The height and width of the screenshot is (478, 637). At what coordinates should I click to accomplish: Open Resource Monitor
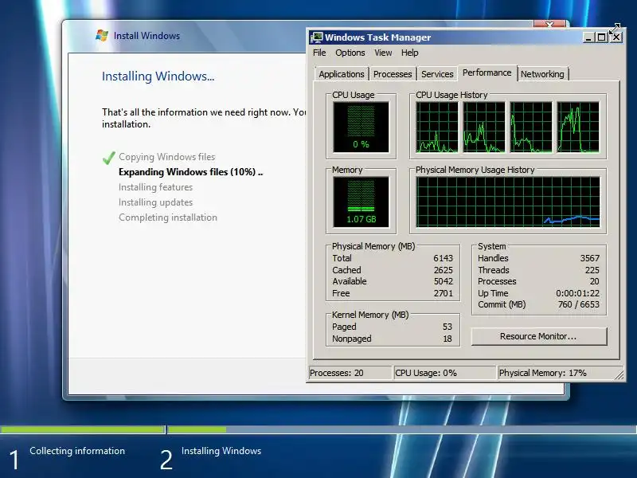click(x=539, y=336)
